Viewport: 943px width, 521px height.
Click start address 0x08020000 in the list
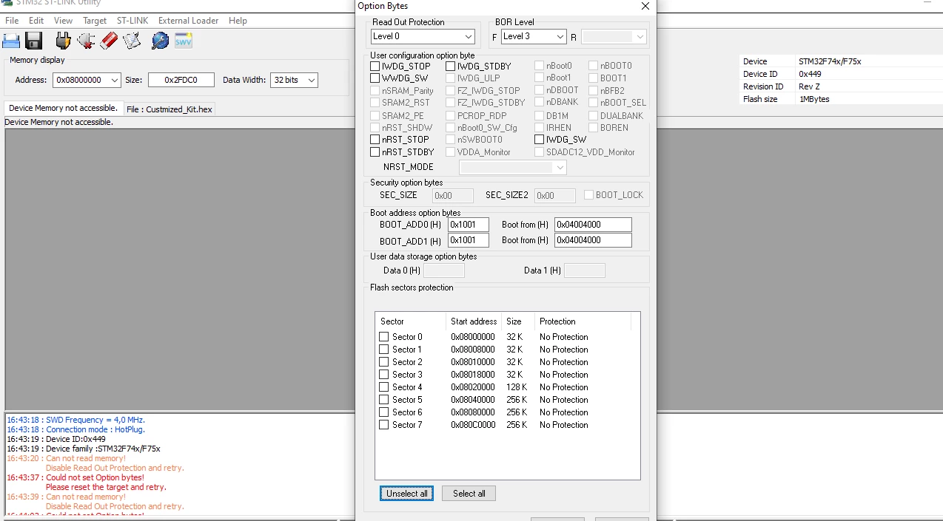(473, 387)
